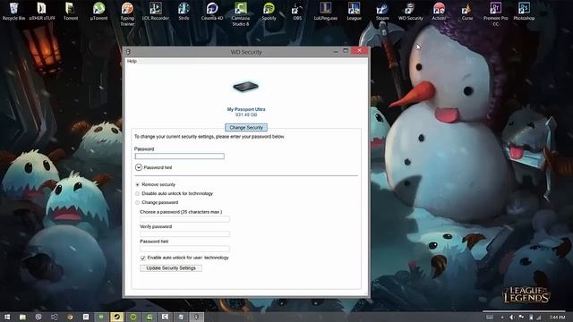
Task: Launch Action! desktop shortcut
Action: [439, 11]
